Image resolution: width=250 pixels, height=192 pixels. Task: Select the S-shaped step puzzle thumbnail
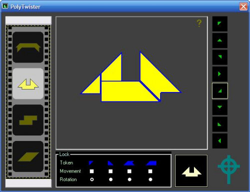coord(28,120)
